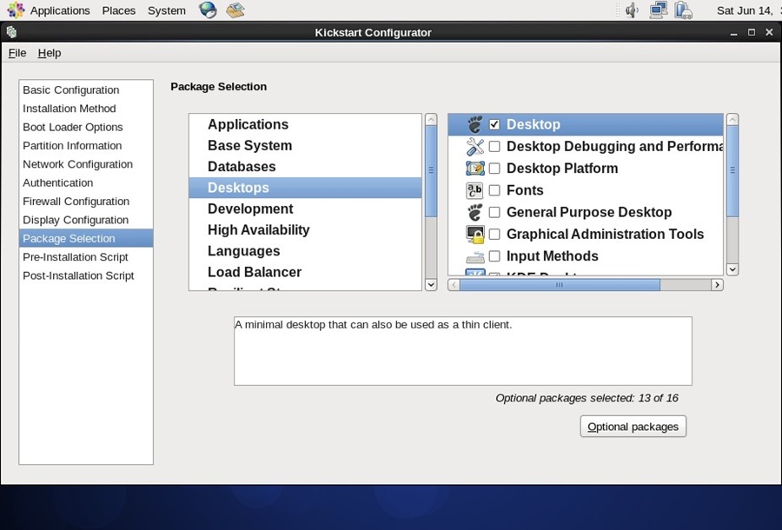This screenshot has width=782, height=530.
Task: Check the Graphical Administration Tools box
Action: [494, 234]
